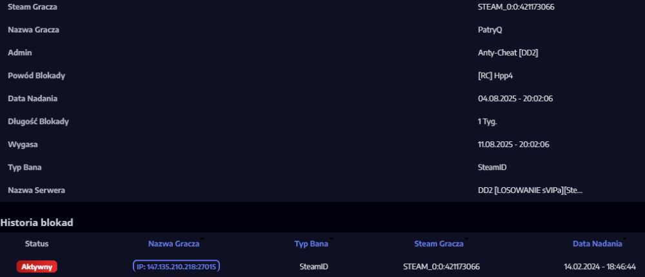Click date 14.02.2024 - 18:46:44
Image resolution: width=645 pixels, height=277 pixels.
click(599, 267)
